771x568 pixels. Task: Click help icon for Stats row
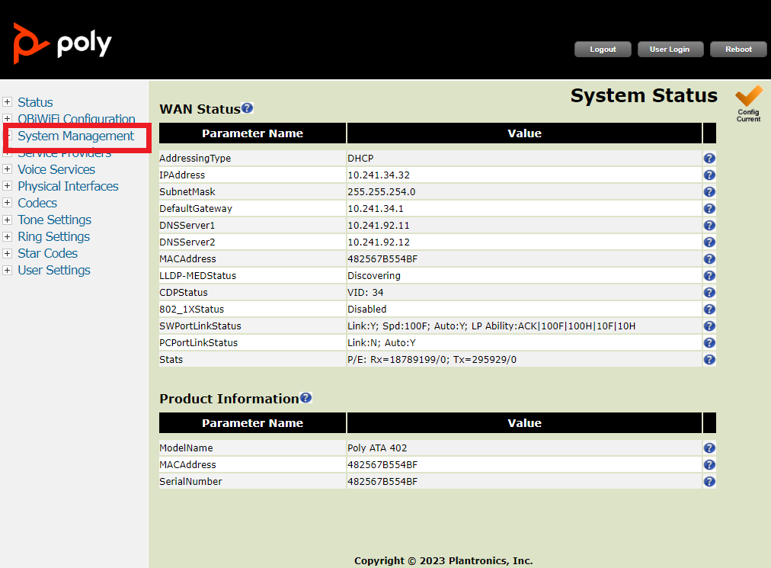click(x=709, y=359)
